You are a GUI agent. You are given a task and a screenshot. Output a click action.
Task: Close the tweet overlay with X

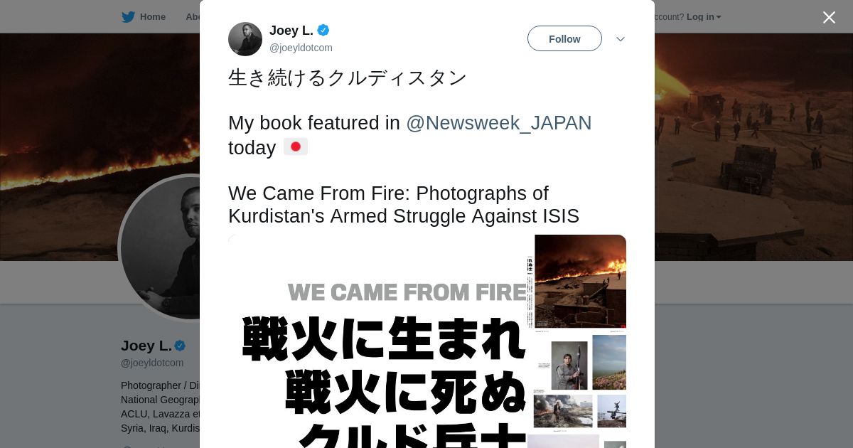(x=829, y=17)
